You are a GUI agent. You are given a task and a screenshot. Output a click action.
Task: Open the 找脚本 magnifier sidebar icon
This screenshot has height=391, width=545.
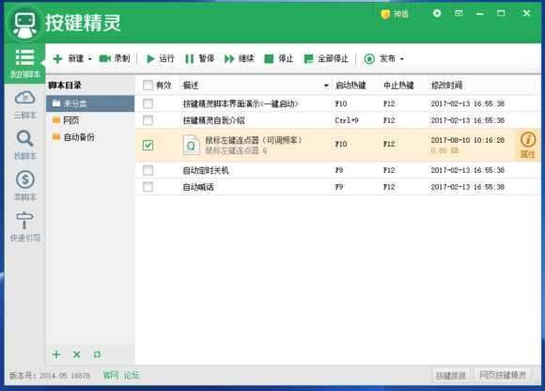coord(24,138)
